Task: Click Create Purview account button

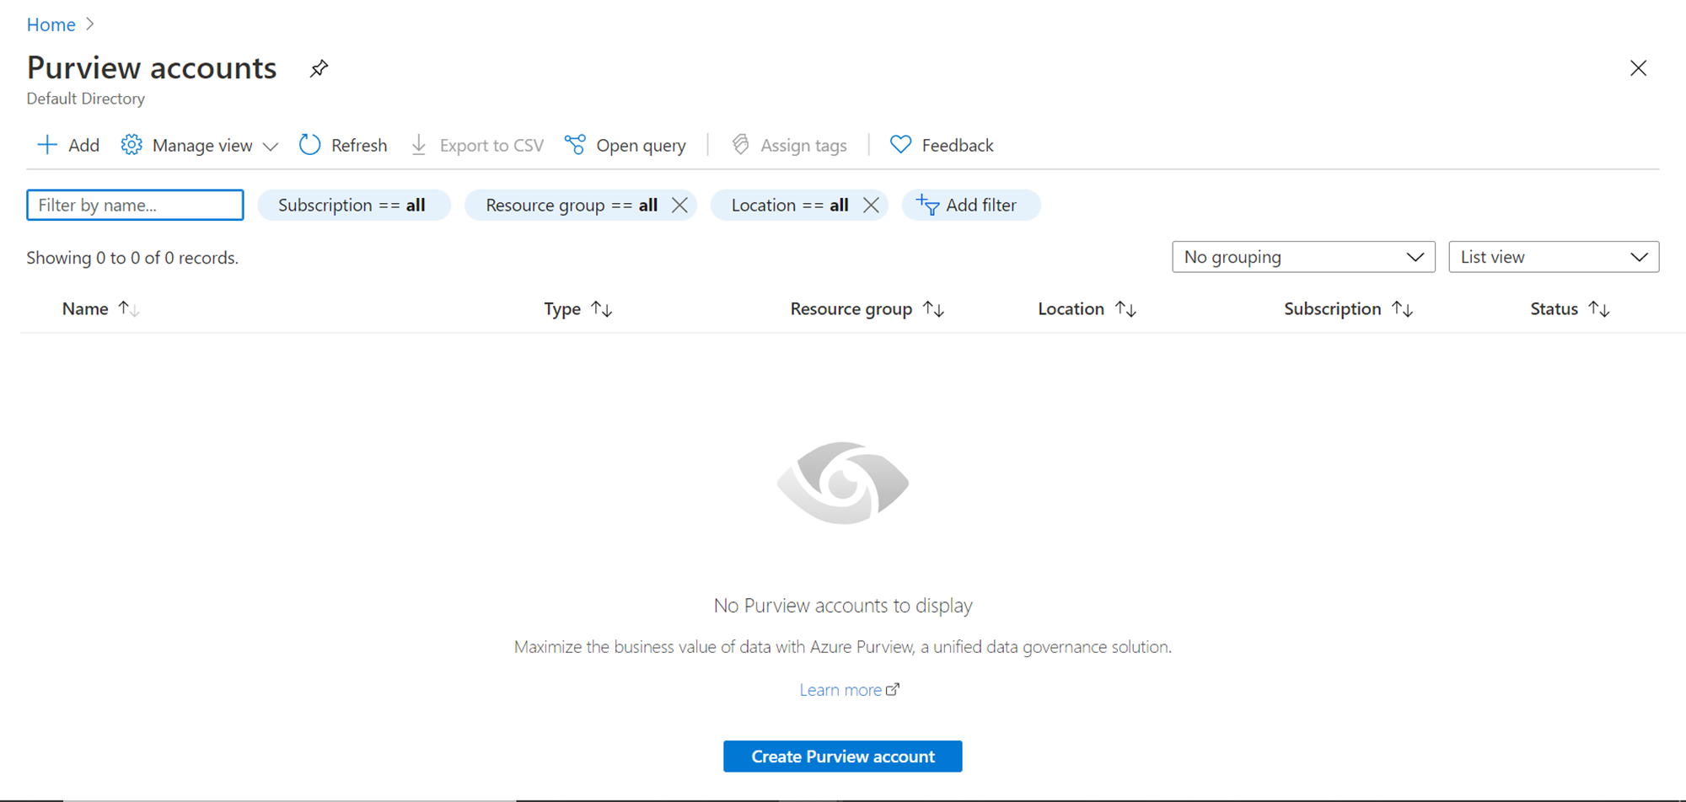Action: (x=842, y=757)
